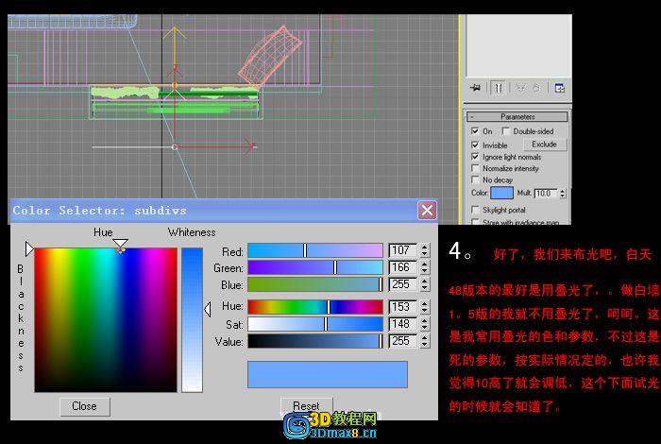Image resolution: width=661 pixels, height=444 pixels.
Task: Click the Blackness marker triangle beside the palette
Action: [x=29, y=248]
